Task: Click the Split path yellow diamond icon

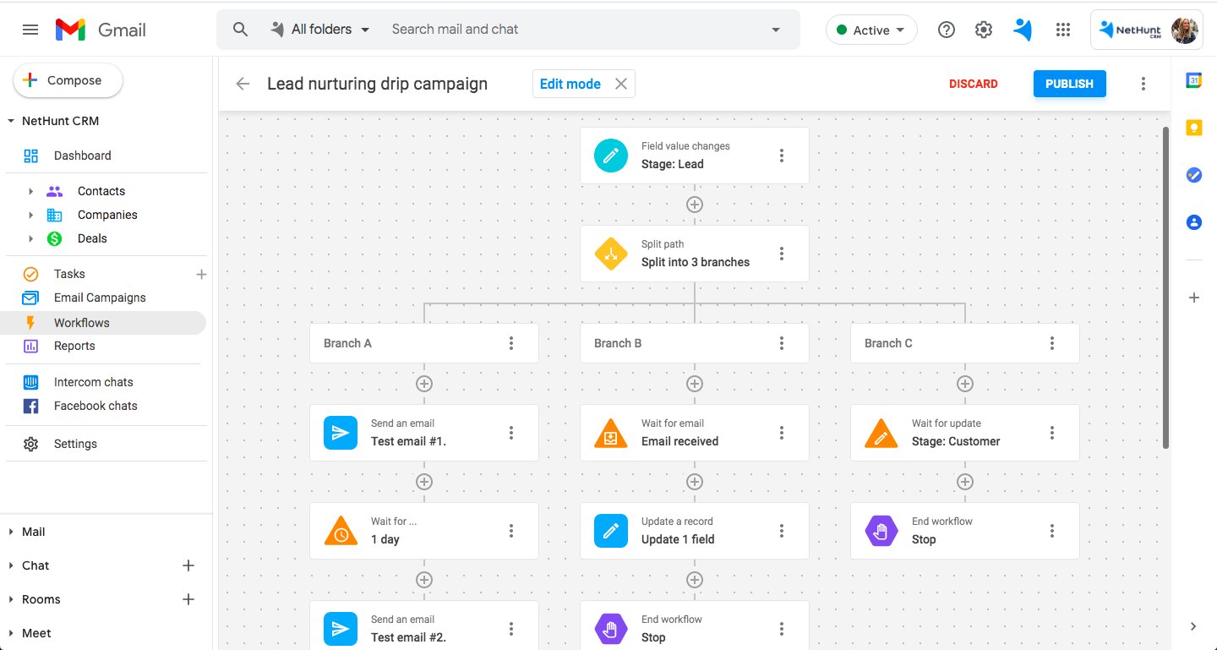Action: click(611, 254)
